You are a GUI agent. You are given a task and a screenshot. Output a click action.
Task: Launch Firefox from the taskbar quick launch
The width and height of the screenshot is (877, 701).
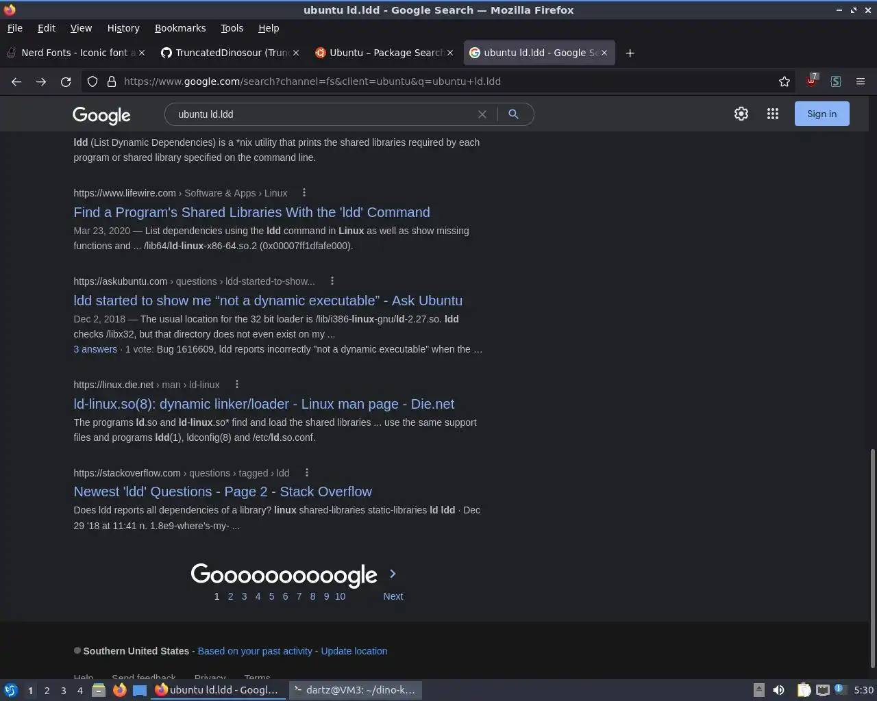[x=119, y=690]
